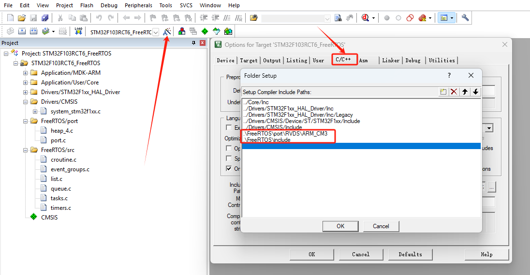Image resolution: width=530 pixels, height=275 pixels.
Task: Cancel the Folder Setup dialog
Action: [x=381, y=226]
